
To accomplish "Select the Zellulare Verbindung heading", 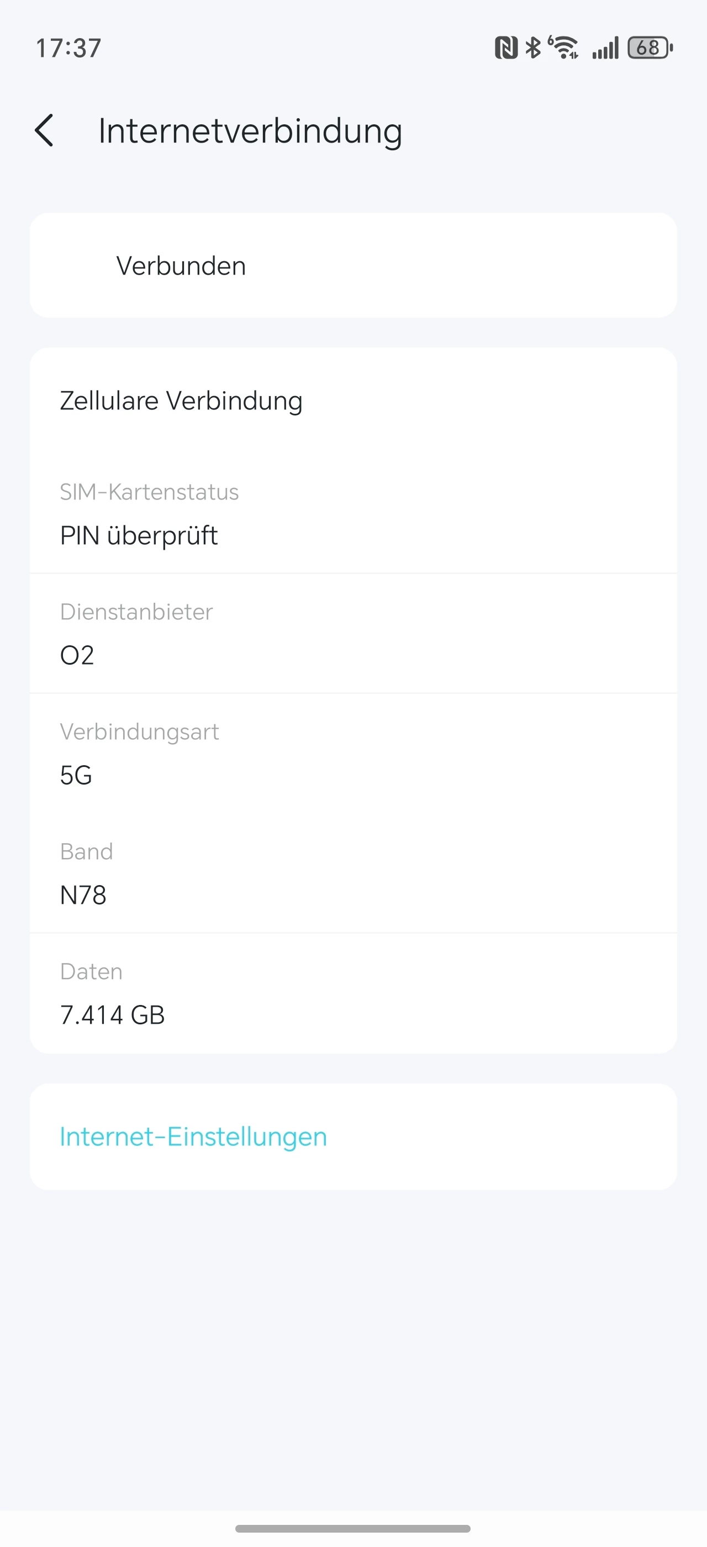I will tap(181, 401).
